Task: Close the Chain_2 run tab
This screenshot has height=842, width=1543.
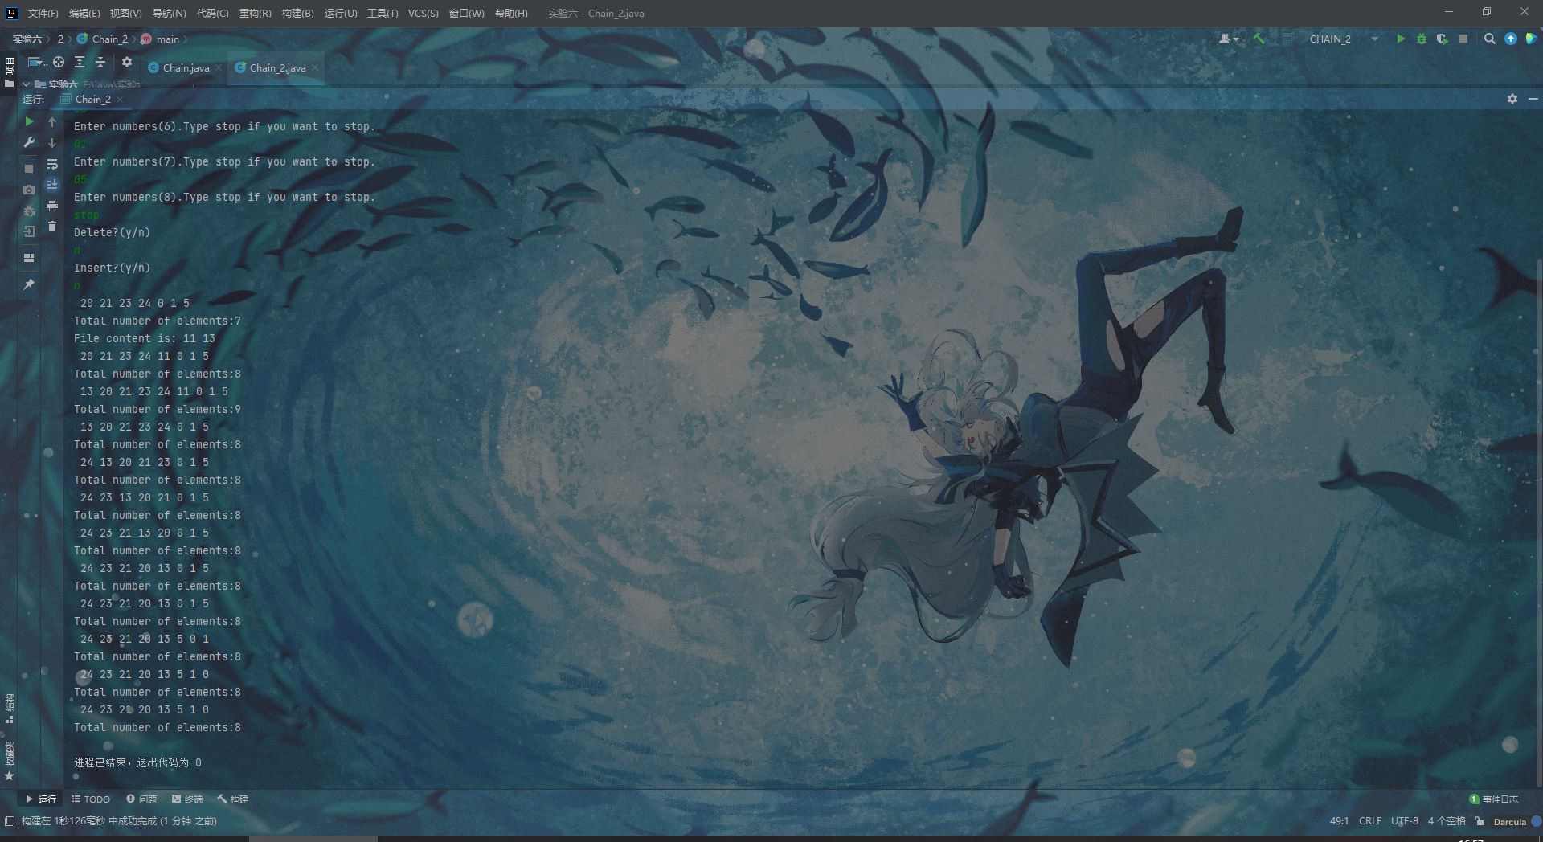Action: (120, 100)
